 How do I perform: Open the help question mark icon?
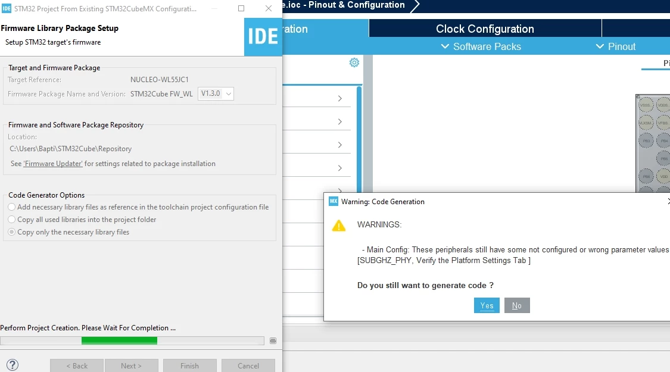point(13,365)
